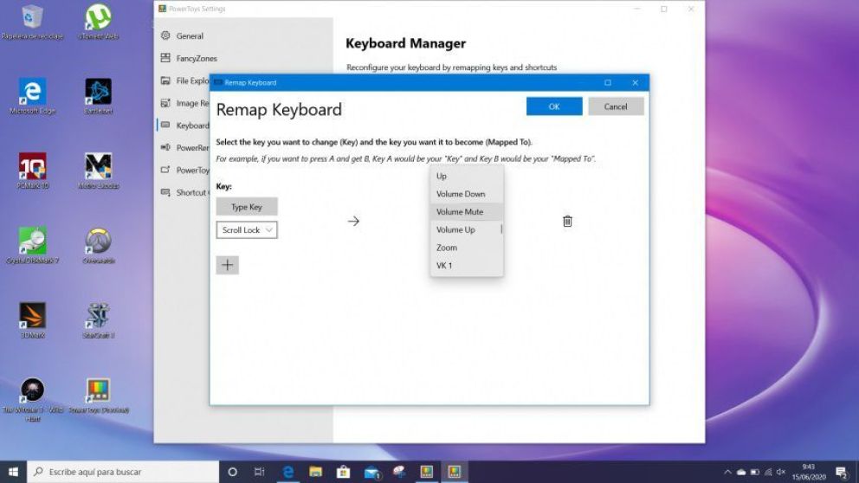Open the PowerToys (Preview) desktop shortcut
Screen dimensions: 859x483
click(x=99, y=396)
